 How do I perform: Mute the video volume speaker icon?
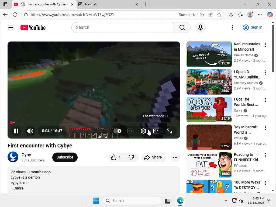[x=30, y=131]
